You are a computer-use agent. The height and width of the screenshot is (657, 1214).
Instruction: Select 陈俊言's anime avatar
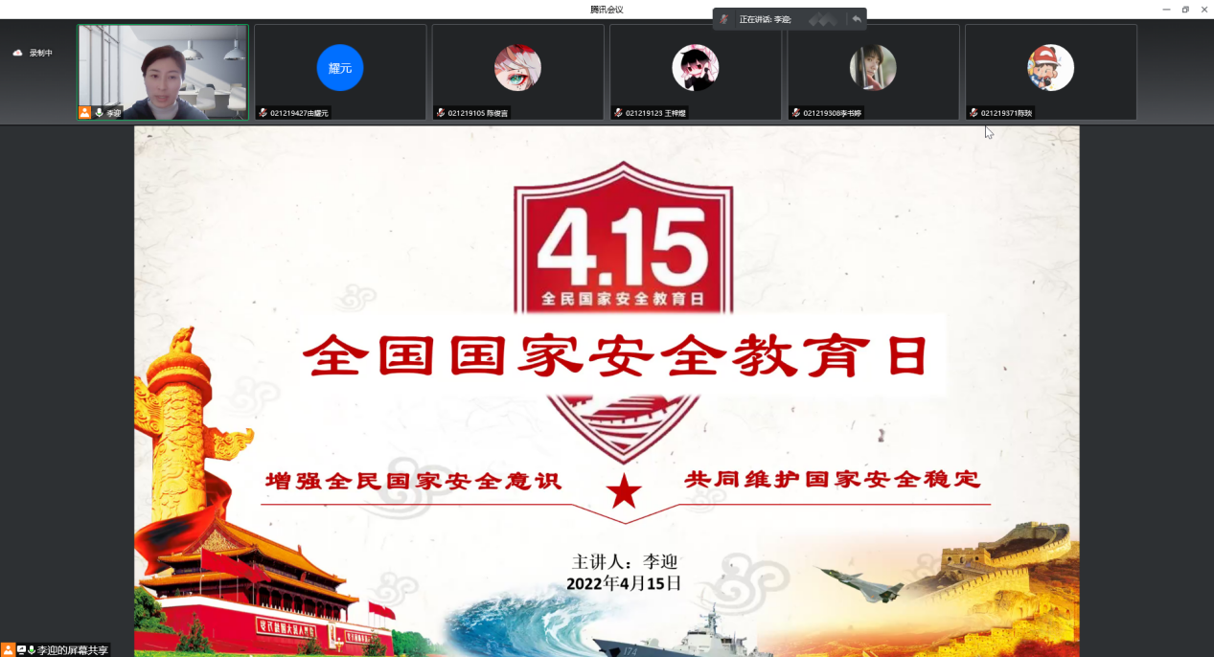coord(517,68)
